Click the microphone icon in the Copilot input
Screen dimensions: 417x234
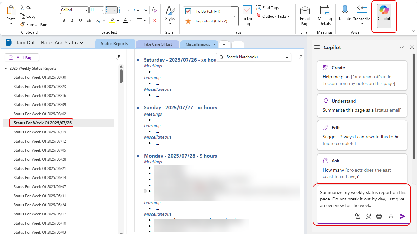(x=391, y=216)
